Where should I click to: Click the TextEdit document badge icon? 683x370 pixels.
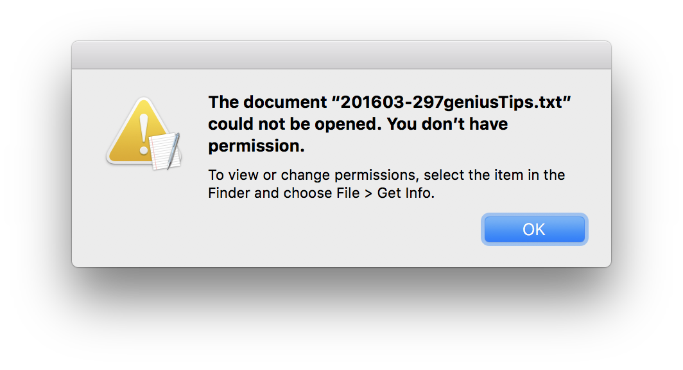tap(164, 152)
